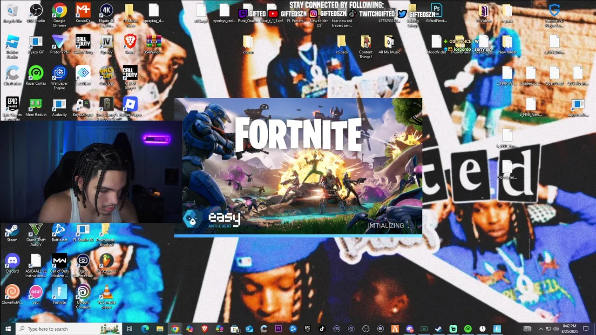This screenshot has width=596, height=335.
Task: Launch Call of Duty Modern shortcut
Action: coord(59,266)
